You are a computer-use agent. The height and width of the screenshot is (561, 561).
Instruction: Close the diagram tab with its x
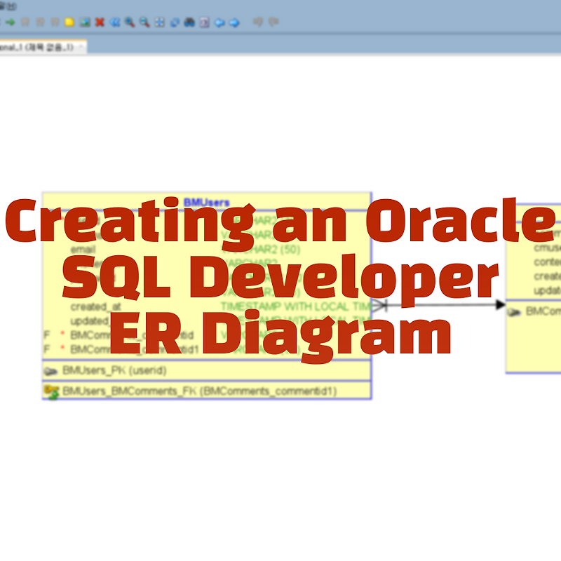pos(80,46)
